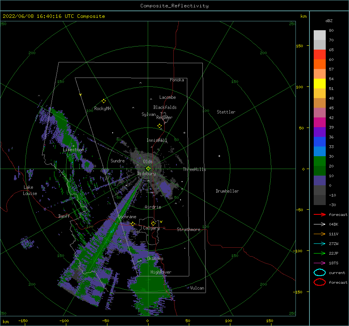Select the 51 dBZ yellow color swatch
Viewport: 349px width, 326px height.
click(x=320, y=83)
